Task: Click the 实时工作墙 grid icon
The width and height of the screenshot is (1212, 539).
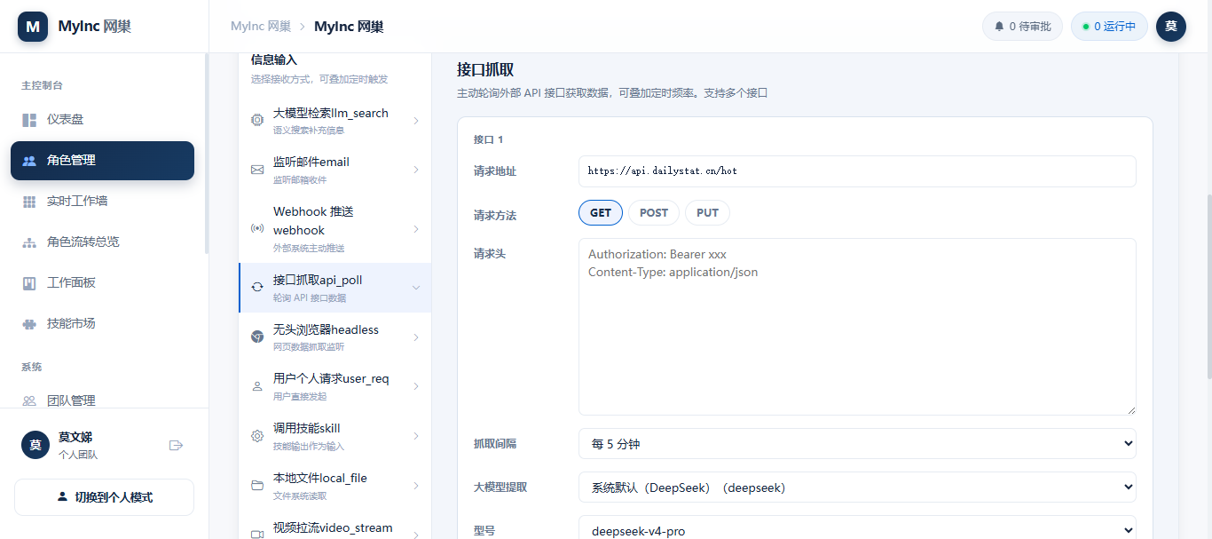Action: 29,202
